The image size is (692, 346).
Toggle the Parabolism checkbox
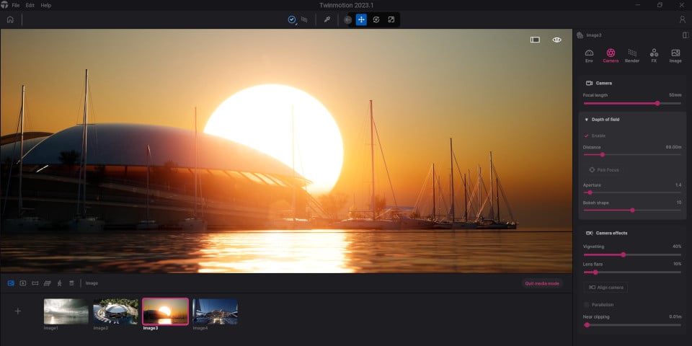coord(587,304)
